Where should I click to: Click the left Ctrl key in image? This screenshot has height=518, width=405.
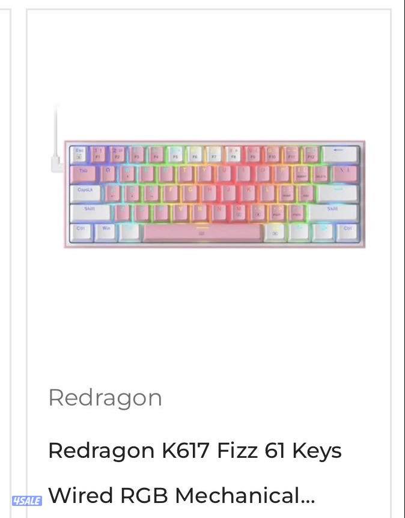coord(81,232)
